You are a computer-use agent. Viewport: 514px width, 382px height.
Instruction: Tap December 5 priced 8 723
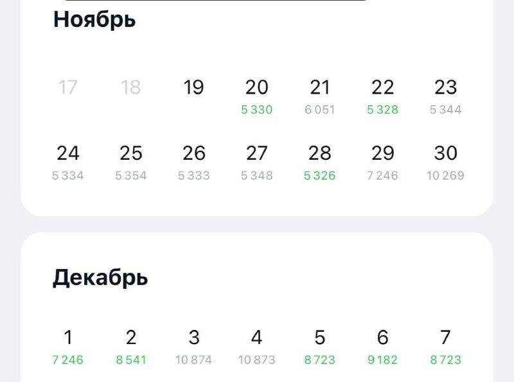[x=320, y=345]
